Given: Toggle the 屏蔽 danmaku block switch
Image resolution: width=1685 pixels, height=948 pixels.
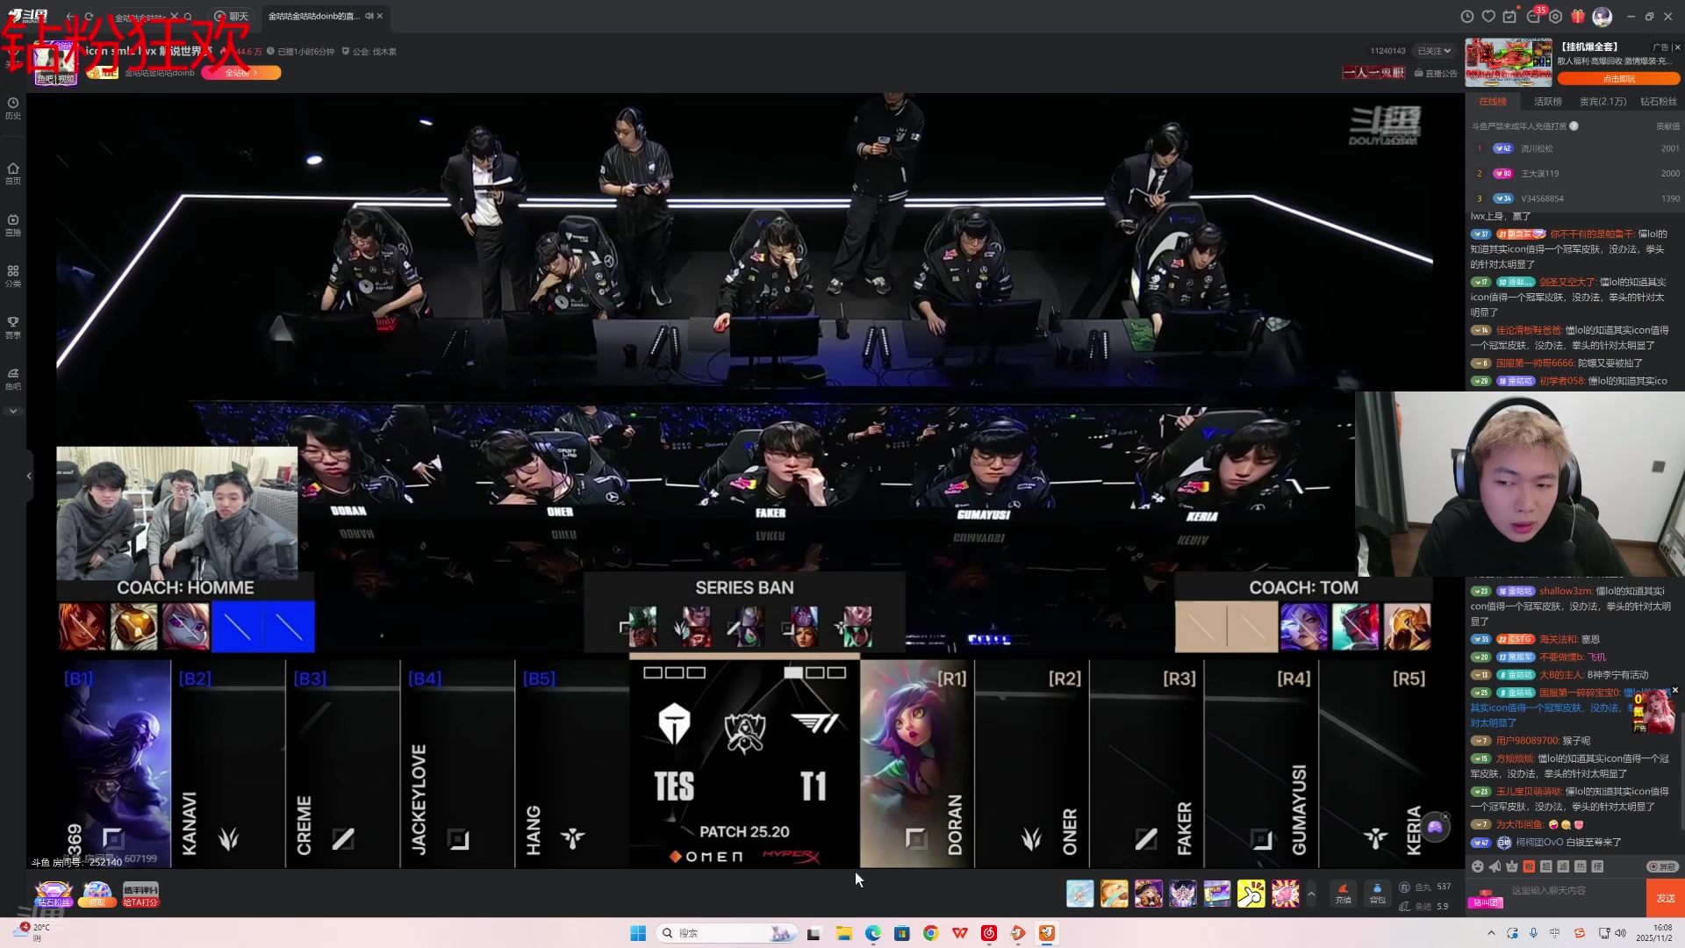Looking at the screenshot, I should pos(1662,866).
